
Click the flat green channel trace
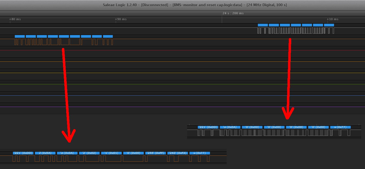coord(162,84)
